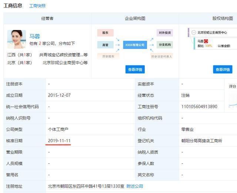Image resolution: width=237 pixels, height=193 pixels.
Task: Click the underlined approval date 2019-11-11
Action: coord(59,141)
